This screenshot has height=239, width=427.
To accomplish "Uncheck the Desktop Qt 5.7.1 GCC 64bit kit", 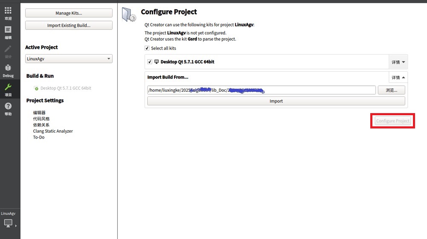I will pos(150,62).
